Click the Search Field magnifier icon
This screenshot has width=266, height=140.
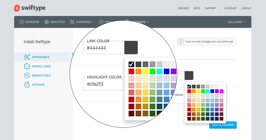click(x=27, y=75)
